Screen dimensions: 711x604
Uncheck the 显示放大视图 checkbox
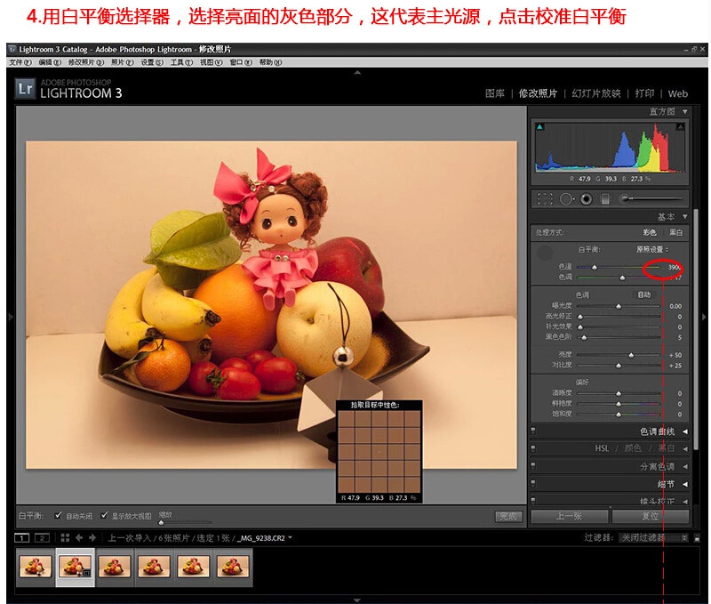(x=104, y=515)
